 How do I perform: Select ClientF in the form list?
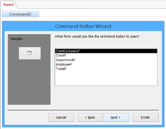[x=106, y=55]
